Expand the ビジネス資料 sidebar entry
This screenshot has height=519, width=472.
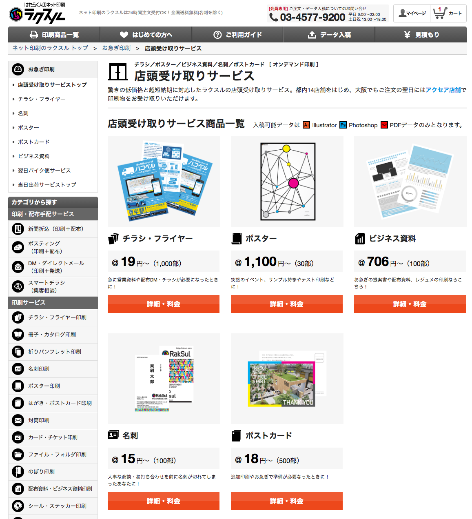34,156
